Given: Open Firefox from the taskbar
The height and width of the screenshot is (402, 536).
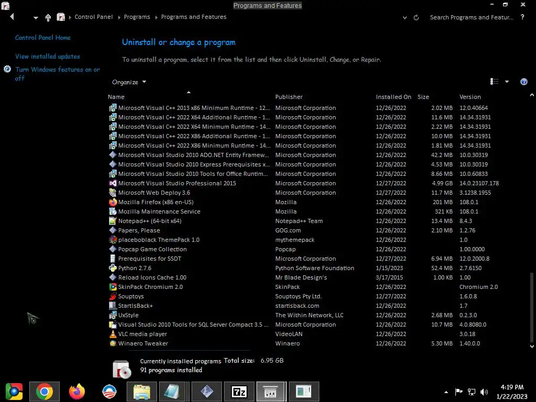Looking at the screenshot, I should 77,392.
